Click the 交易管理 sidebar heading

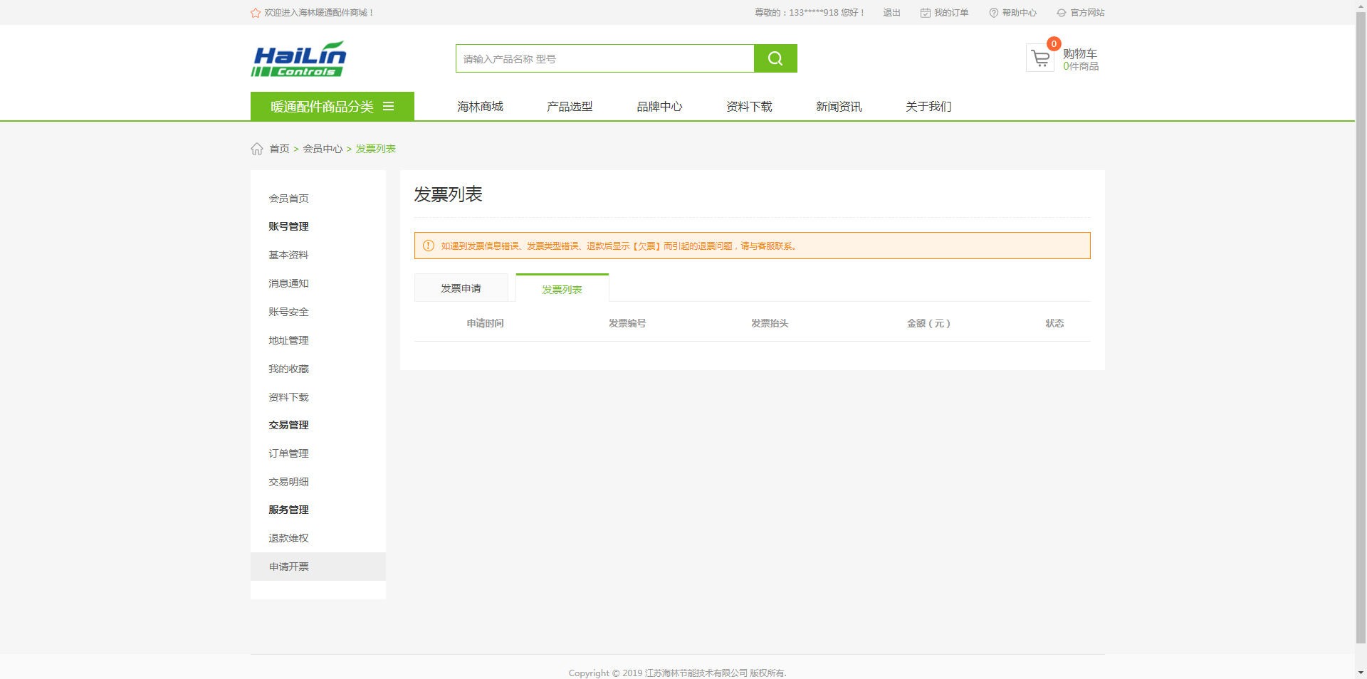(x=288, y=425)
